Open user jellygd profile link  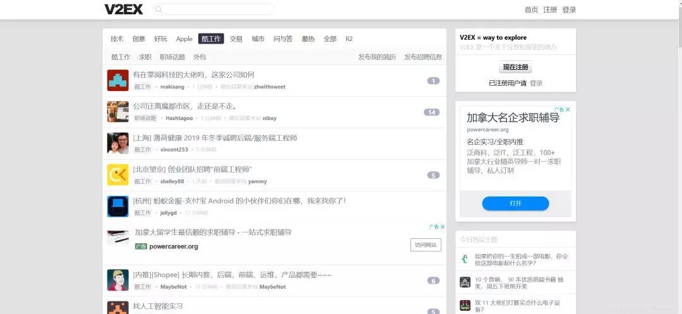(x=169, y=213)
